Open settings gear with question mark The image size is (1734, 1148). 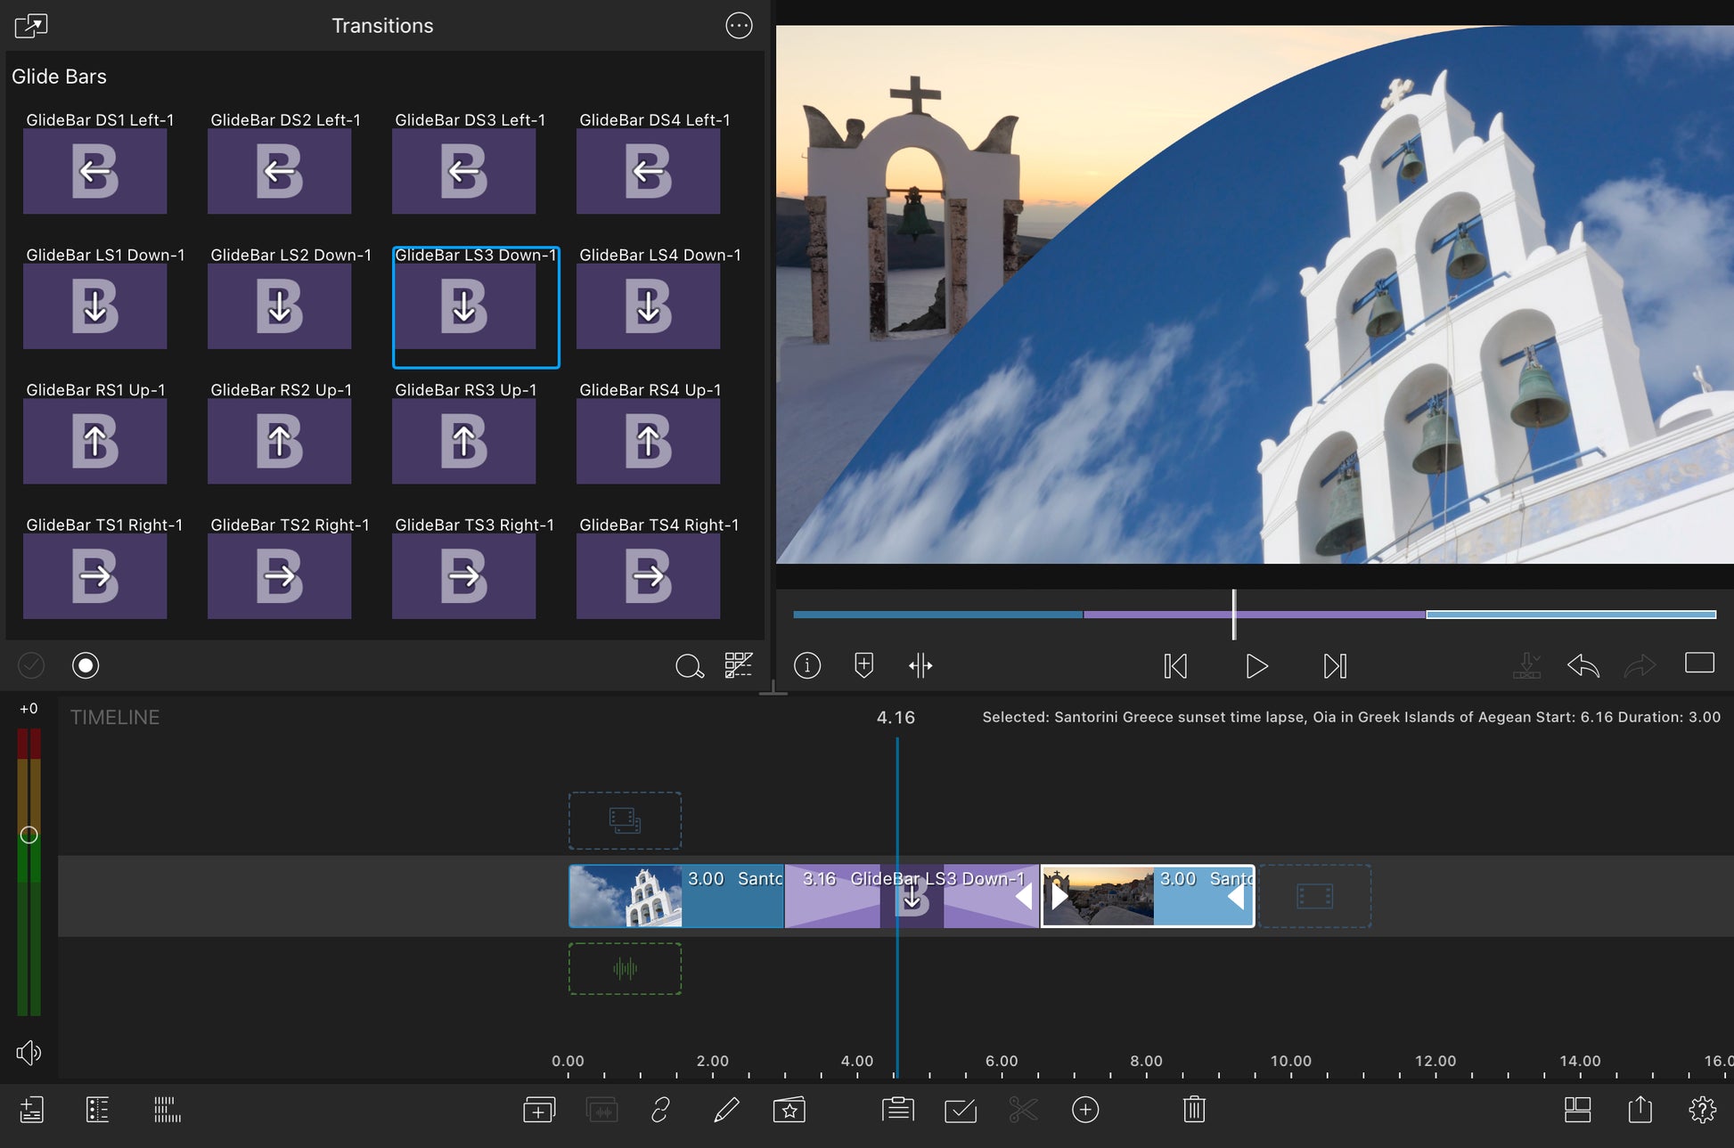click(x=1702, y=1110)
